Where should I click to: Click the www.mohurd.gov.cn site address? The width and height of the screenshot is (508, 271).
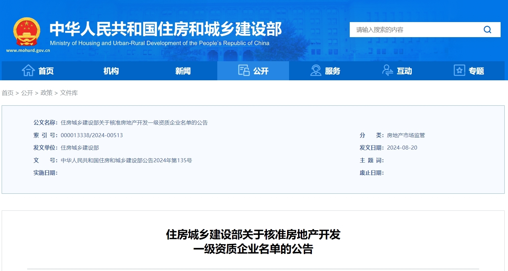click(28, 50)
